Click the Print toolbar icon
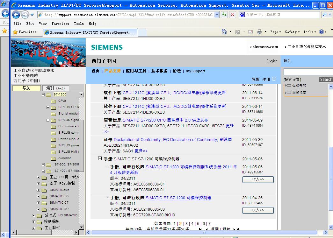 [x=259, y=32]
